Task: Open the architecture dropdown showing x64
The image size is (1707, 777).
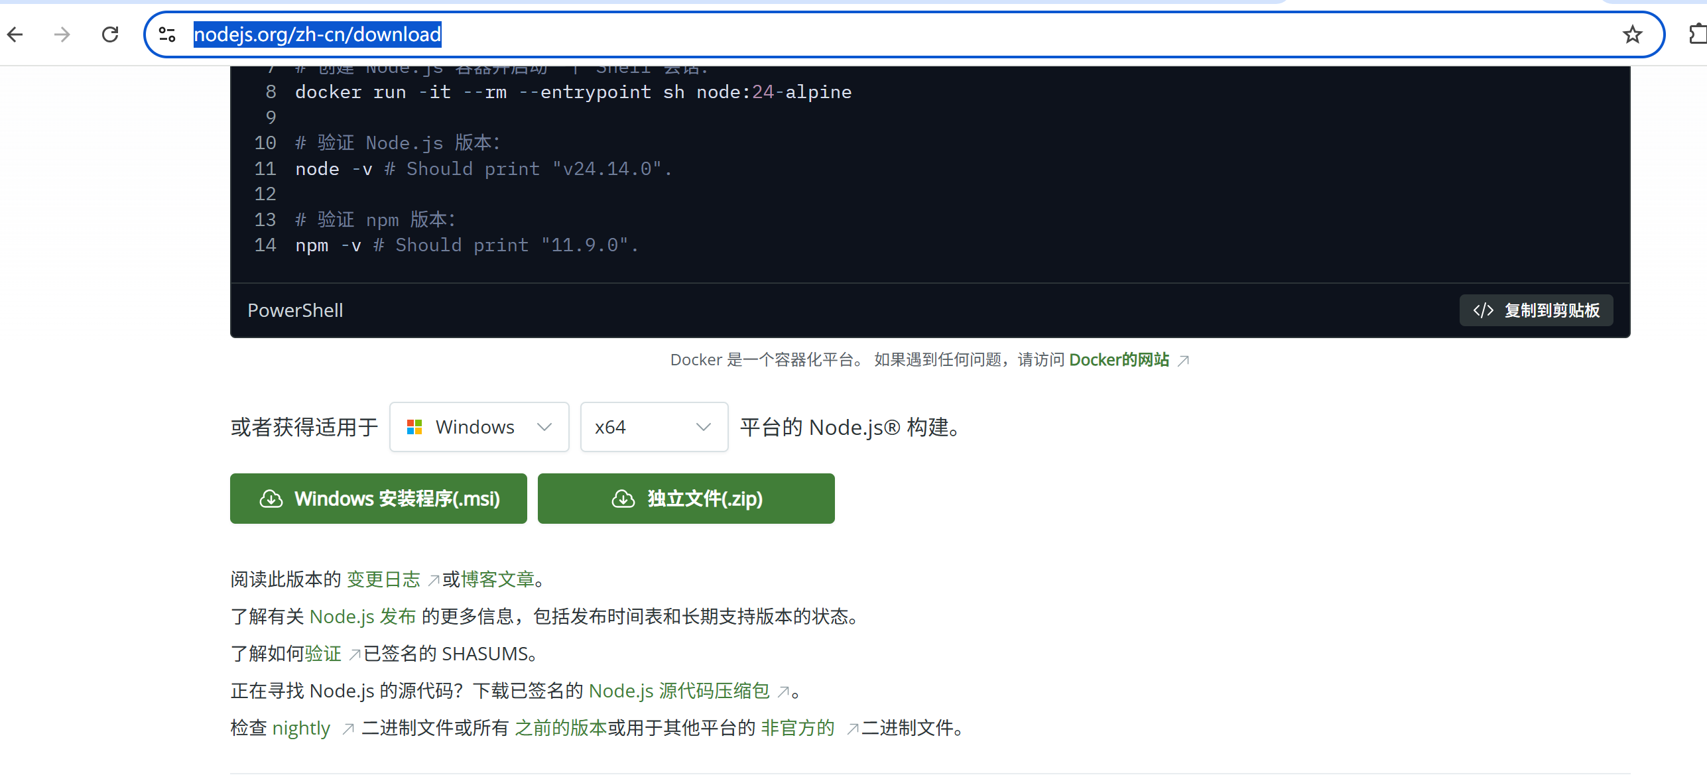Action: click(653, 427)
